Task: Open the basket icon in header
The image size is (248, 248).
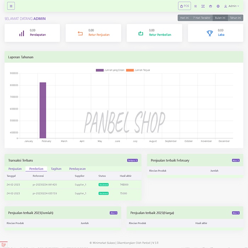Action: (x=210, y=6)
